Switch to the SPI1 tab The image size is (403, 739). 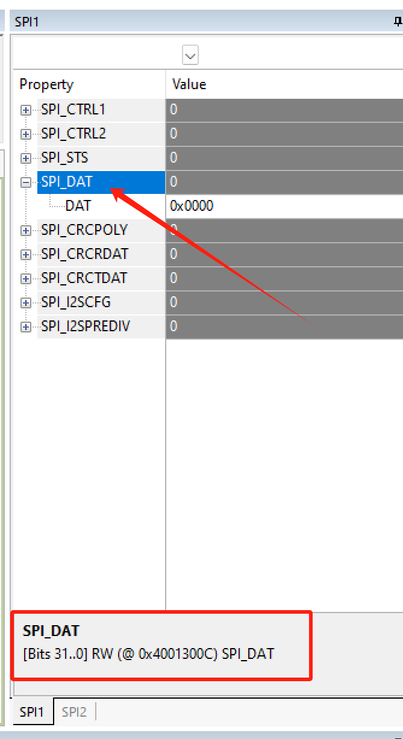click(x=32, y=712)
